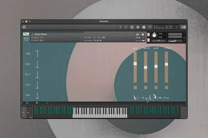Click the quirk fader handle
Screen dimensions: 208x138
click(146, 67)
